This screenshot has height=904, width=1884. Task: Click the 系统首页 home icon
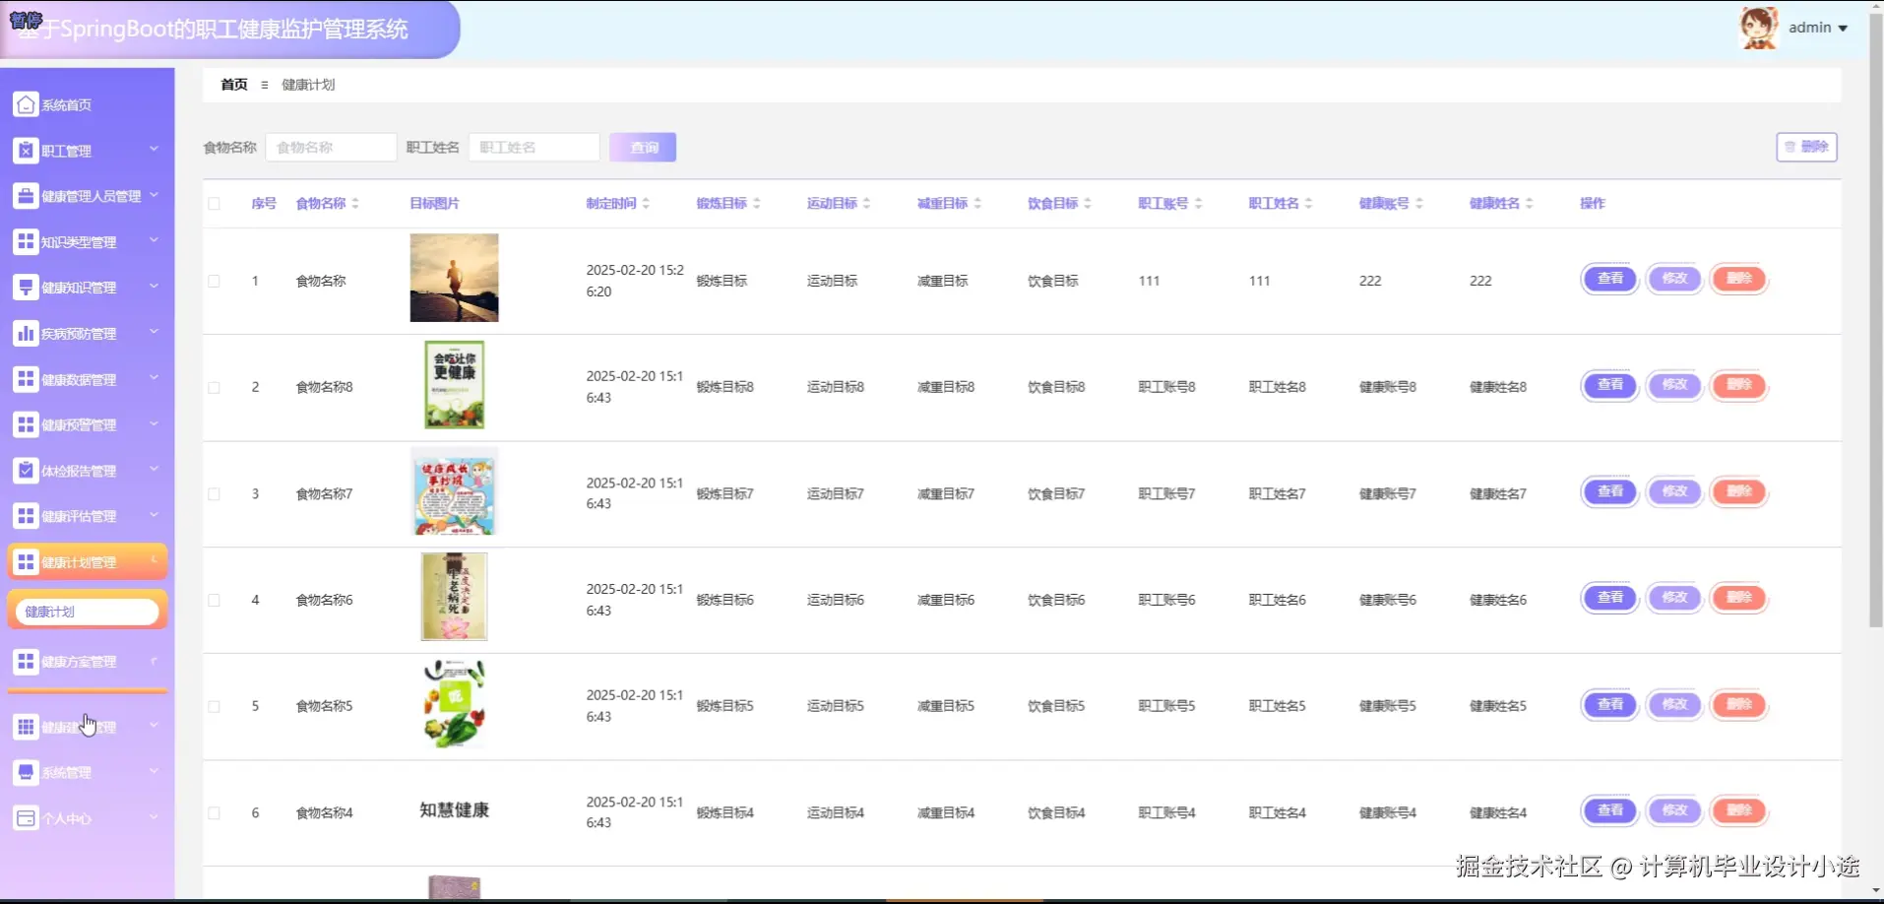pos(25,103)
